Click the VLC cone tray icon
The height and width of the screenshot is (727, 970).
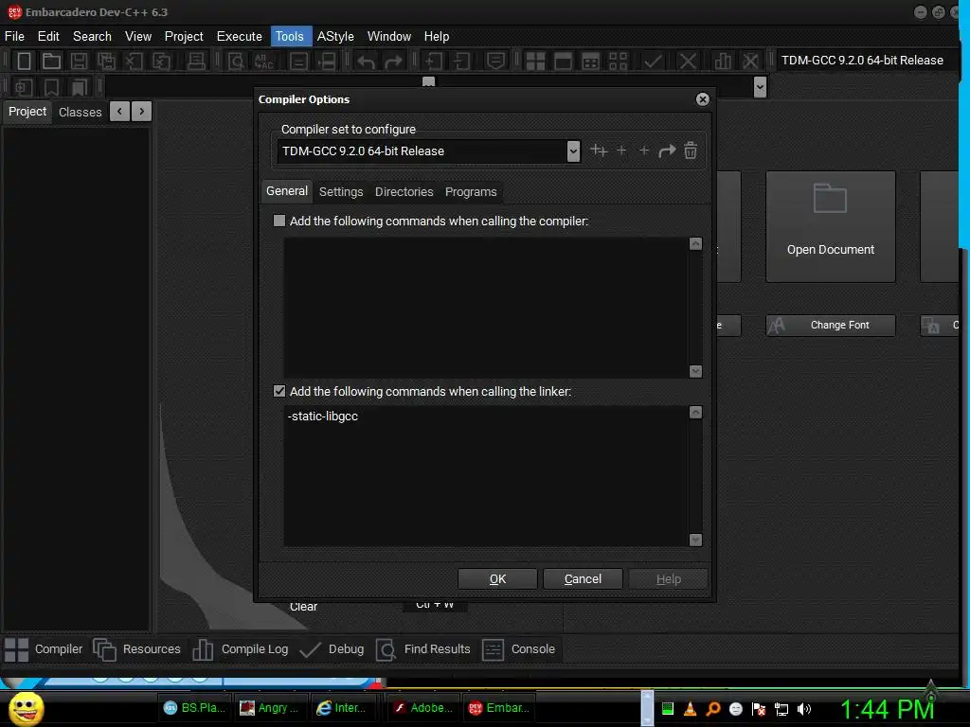coord(690,708)
